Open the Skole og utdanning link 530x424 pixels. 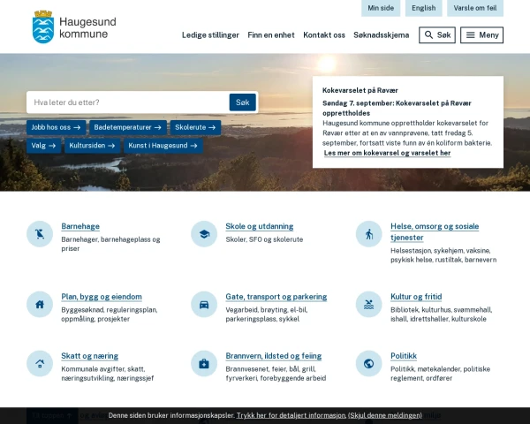(x=259, y=226)
